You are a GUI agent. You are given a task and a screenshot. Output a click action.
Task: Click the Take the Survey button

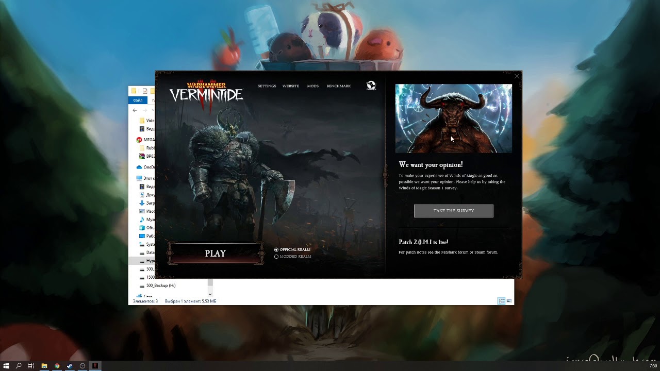tap(454, 211)
